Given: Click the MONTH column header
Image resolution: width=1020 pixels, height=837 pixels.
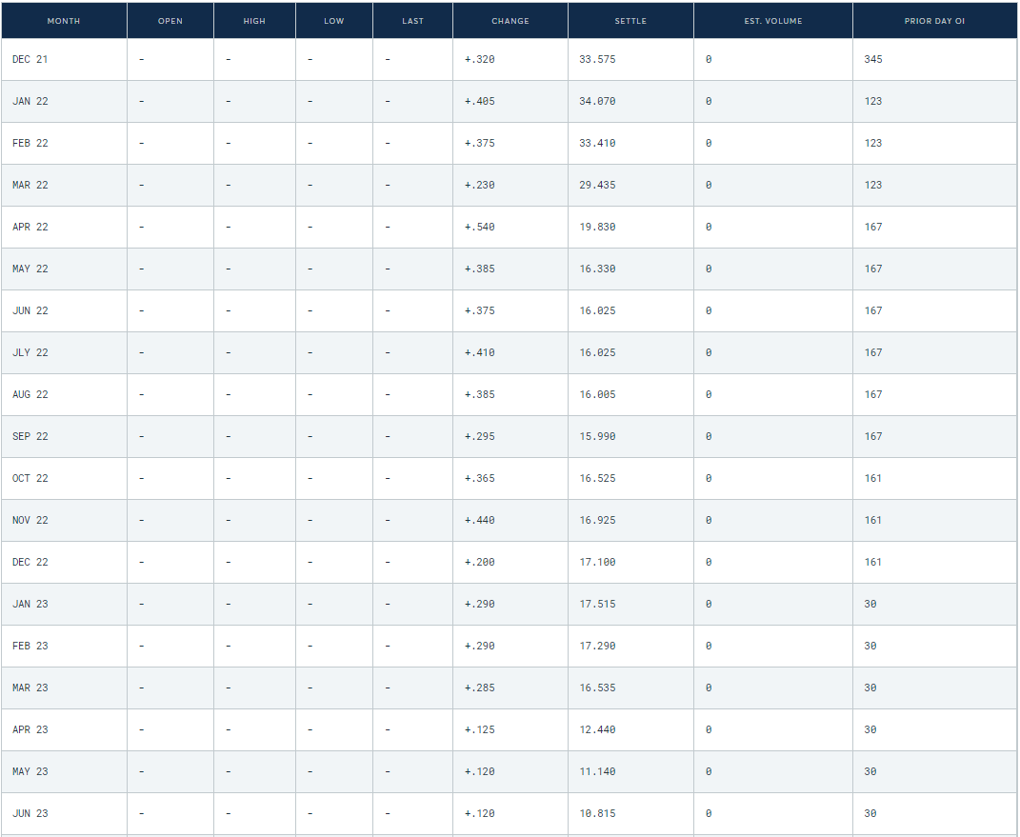Looking at the screenshot, I should [64, 21].
